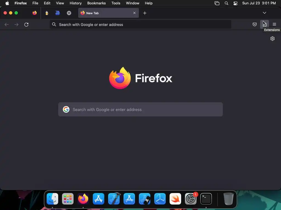Click the Save to Pocket icon
Screen dimensions: 281x210
point(254,24)
